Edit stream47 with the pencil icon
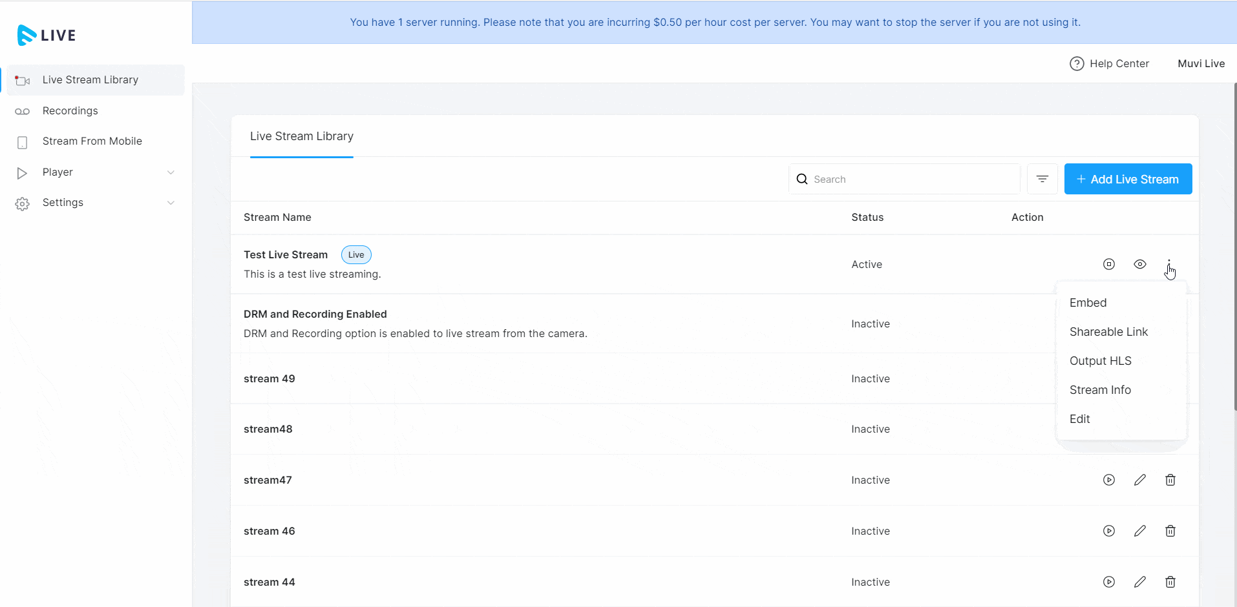1237x607 pixels. pos(1139,480)
